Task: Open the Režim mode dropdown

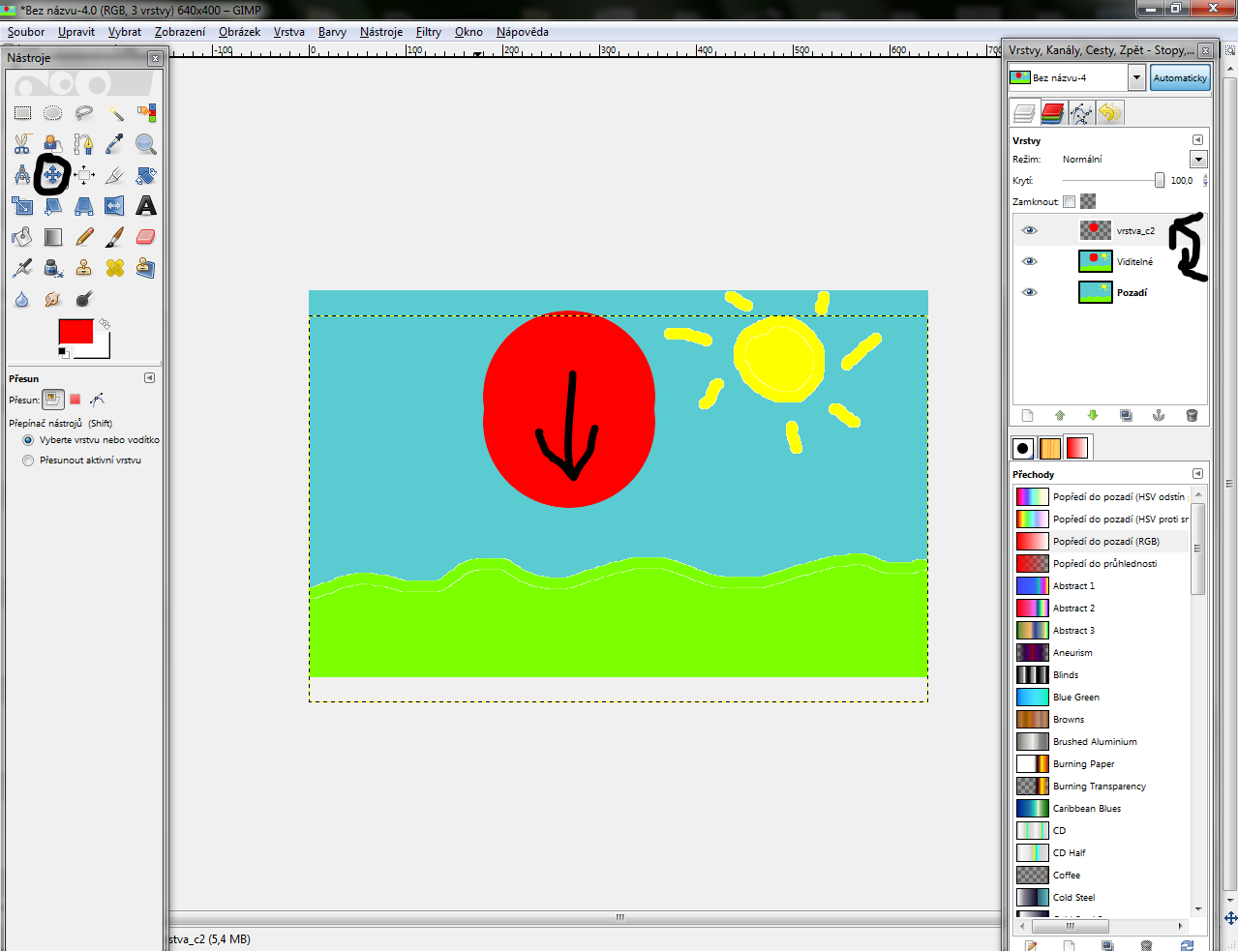Action: click(x=1198, y=160)
